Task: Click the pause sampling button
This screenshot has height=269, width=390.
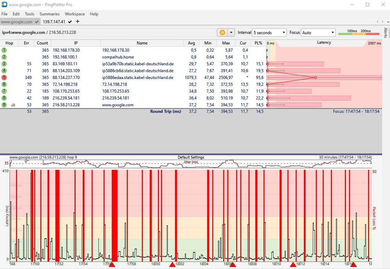Action: (222, 32)
